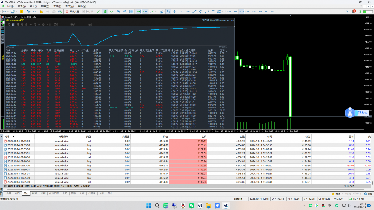The width and height of the screenshot is (374, 210).
Task: Open the 插入(I) menu
Action: [x=33, y=7]
